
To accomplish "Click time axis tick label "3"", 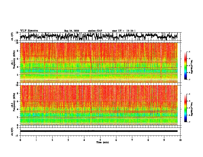I will (68, 140).
